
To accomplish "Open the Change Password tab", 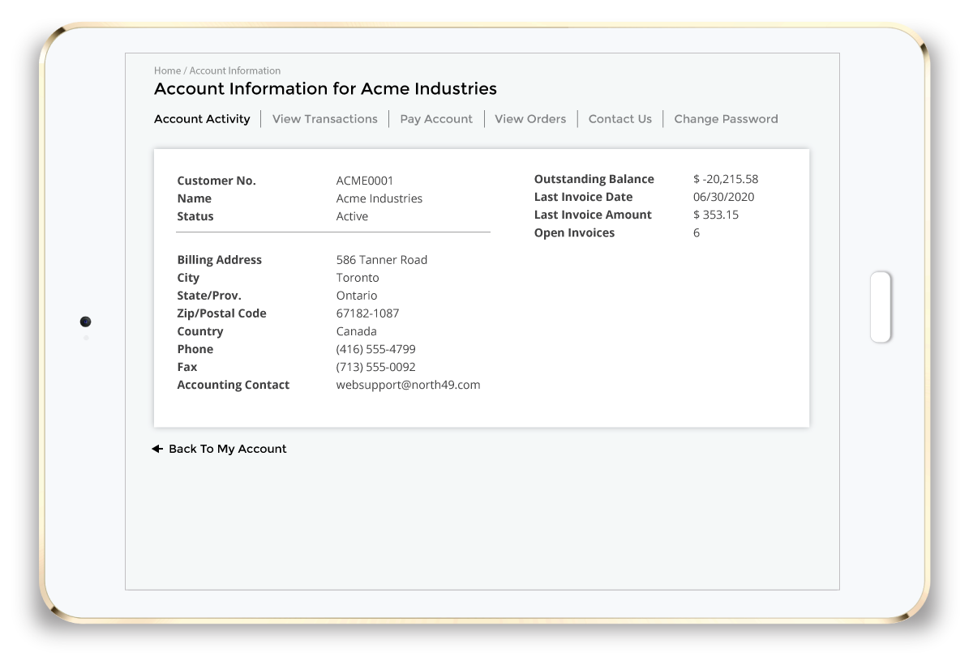I will (x=727, y=119).
